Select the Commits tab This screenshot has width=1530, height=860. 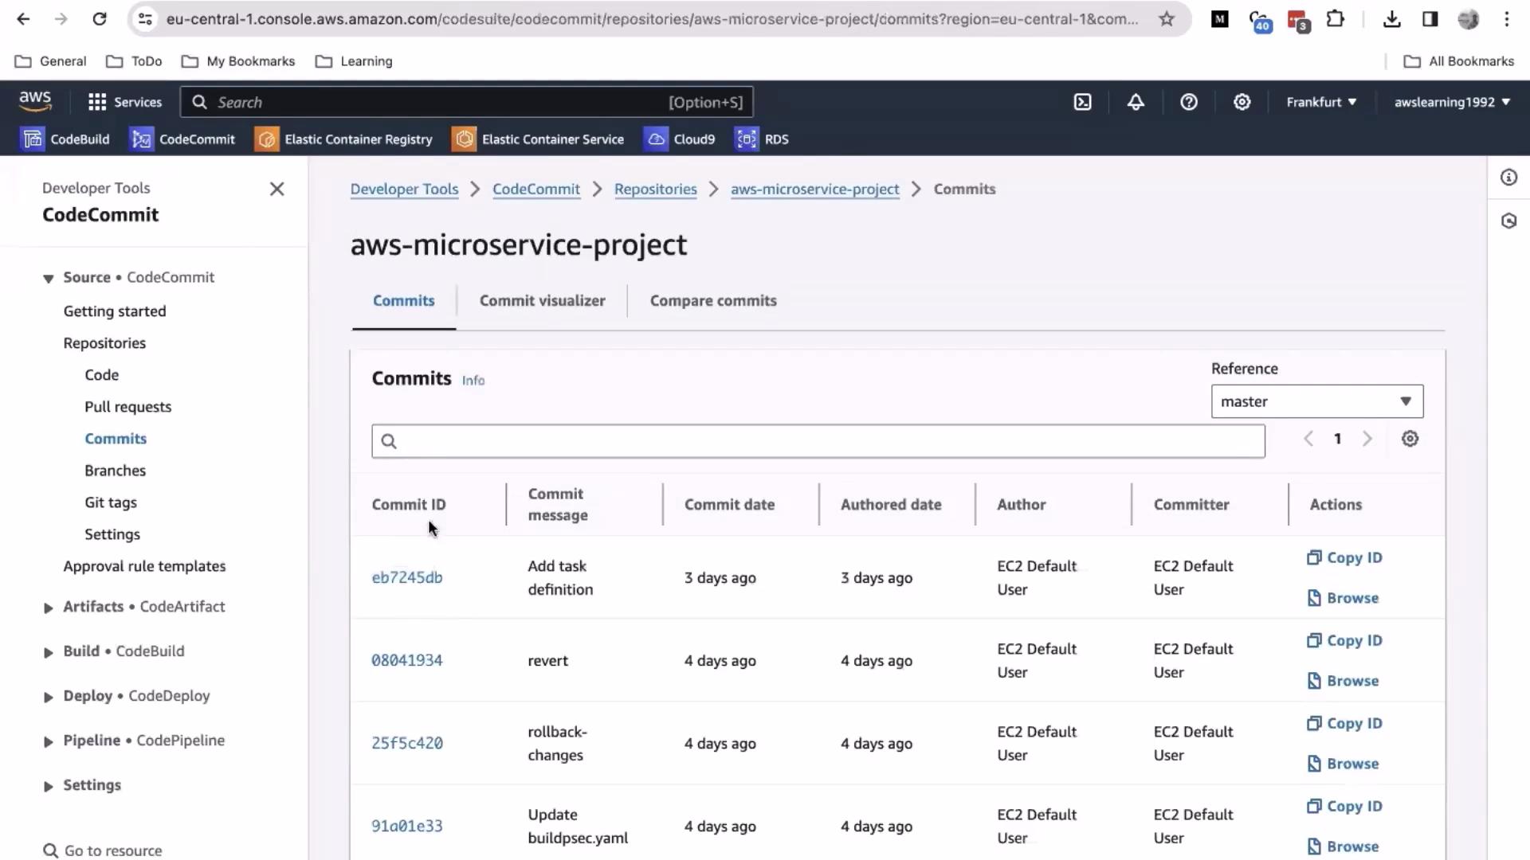pyautogui.click(x=403, y=301)
